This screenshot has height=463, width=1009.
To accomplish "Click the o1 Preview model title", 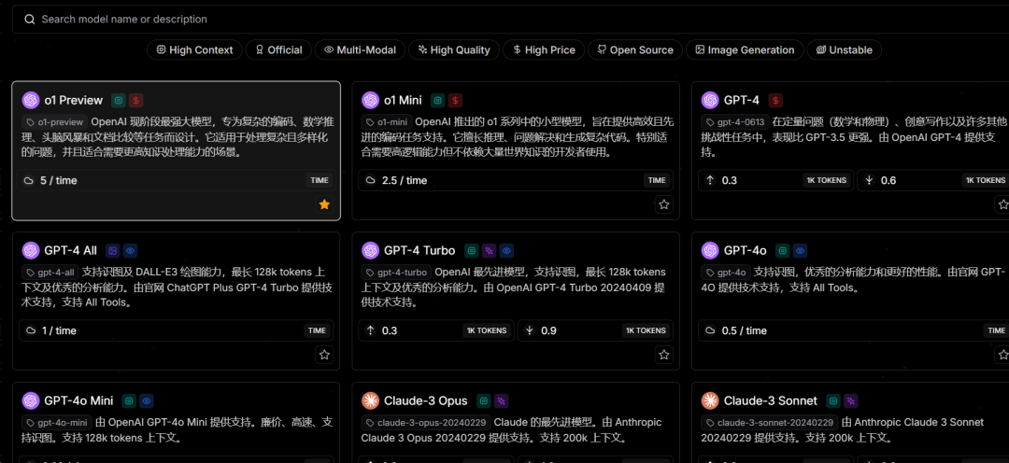I will click(74, 100).
